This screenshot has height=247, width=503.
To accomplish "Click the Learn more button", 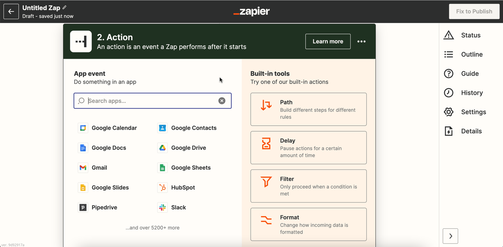I will pos(328,42).
